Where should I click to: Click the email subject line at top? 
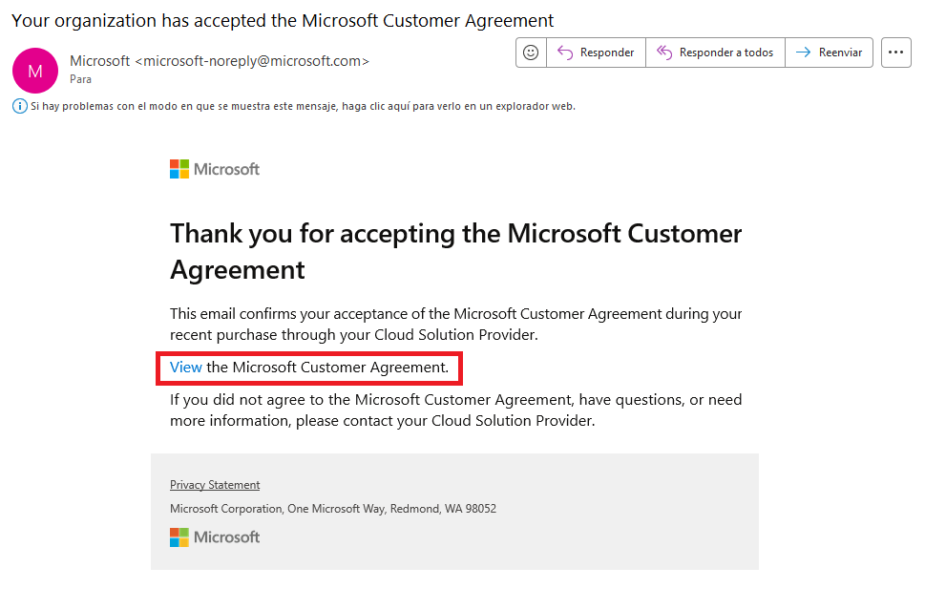[x=282, y=20]
